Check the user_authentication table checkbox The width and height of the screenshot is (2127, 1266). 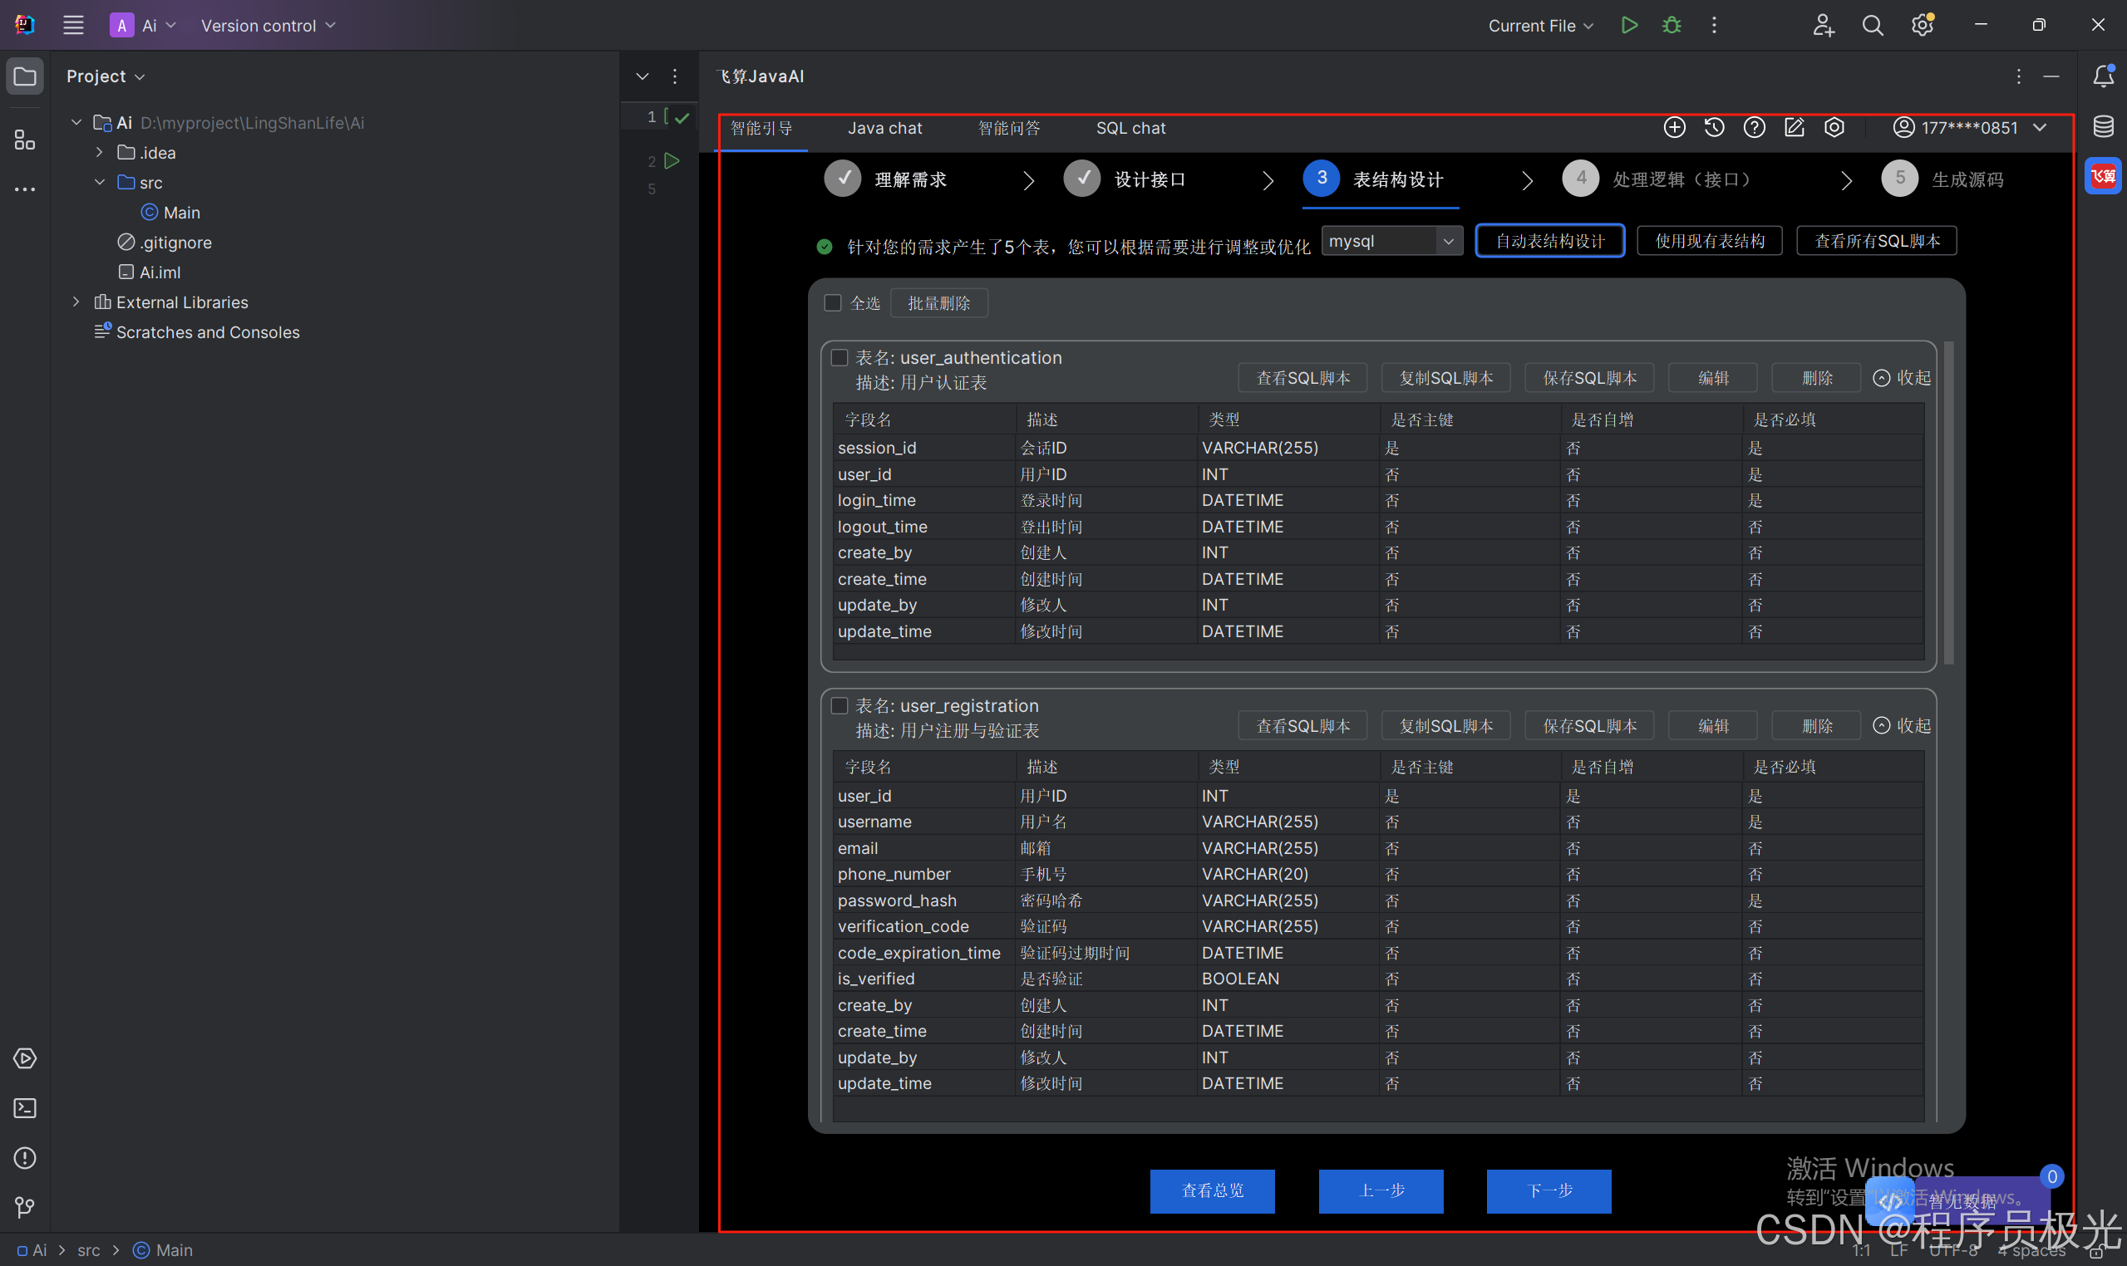click(839, 358)
